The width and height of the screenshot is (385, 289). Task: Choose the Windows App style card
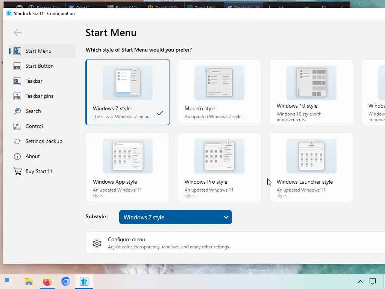tap(127, 167)
